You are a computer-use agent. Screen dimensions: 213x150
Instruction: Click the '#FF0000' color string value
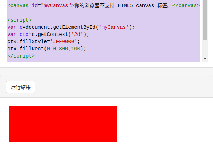(63, 41)
